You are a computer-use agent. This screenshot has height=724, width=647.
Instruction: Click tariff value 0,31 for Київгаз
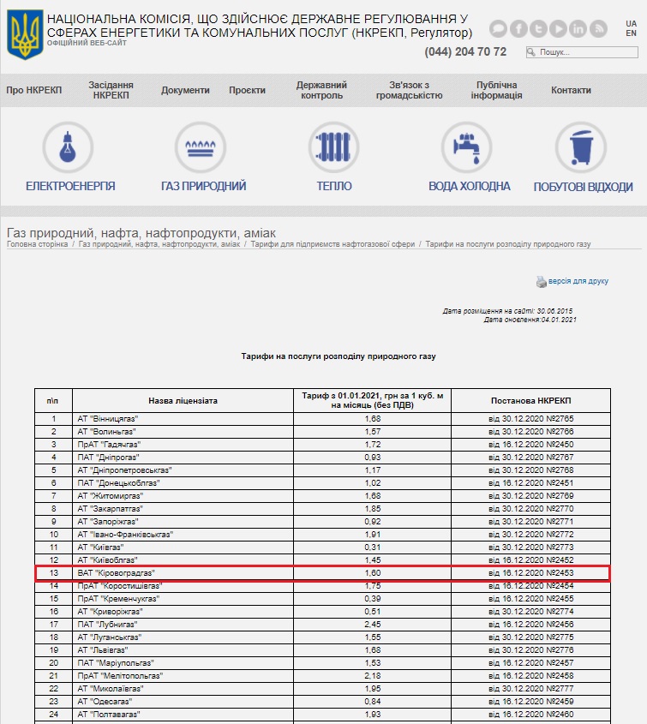tap(373, 547)
